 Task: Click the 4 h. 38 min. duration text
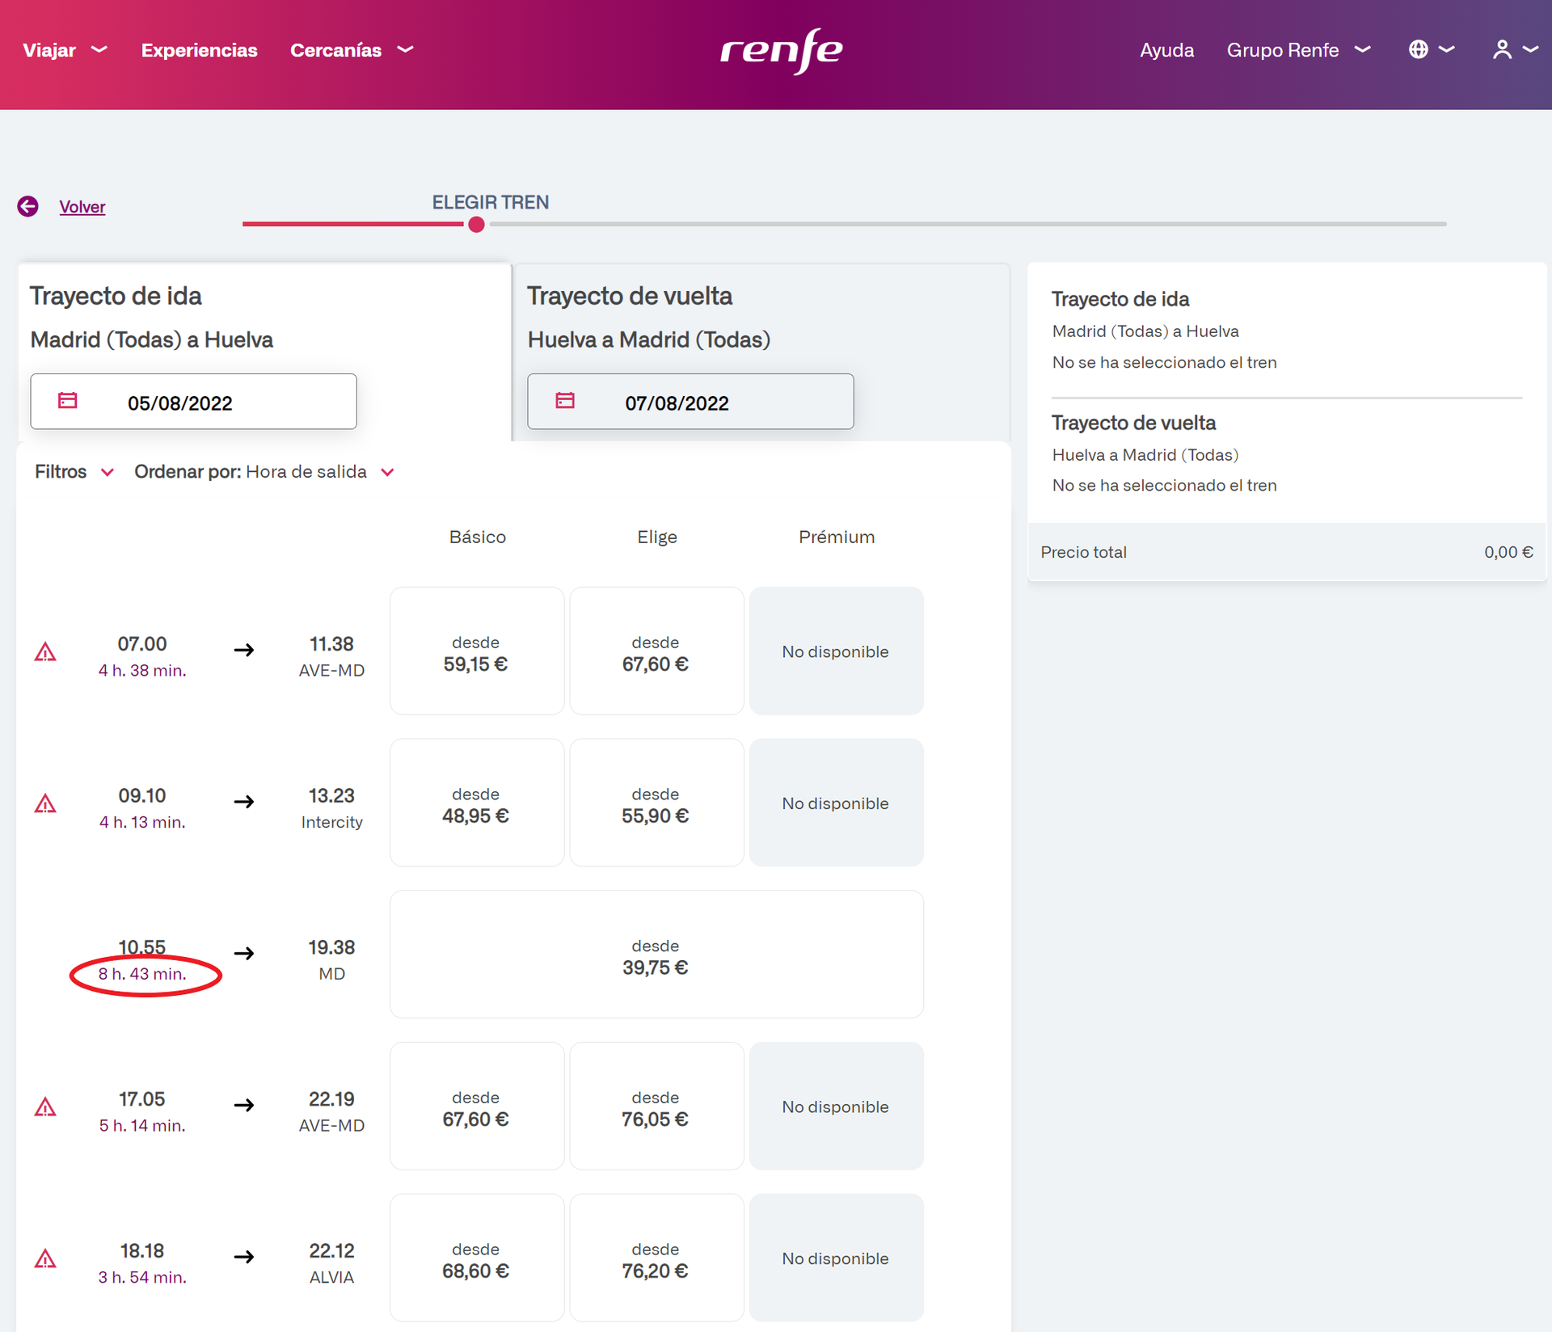click(x=142, y=671)
